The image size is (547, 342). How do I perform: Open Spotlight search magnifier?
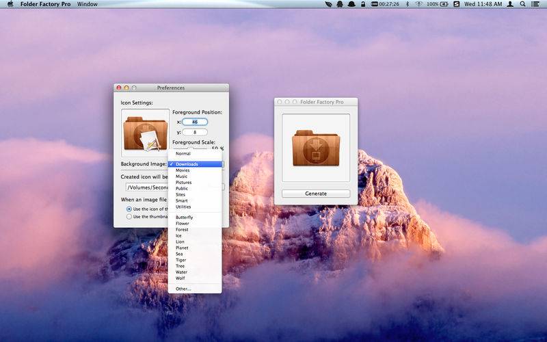522,4
